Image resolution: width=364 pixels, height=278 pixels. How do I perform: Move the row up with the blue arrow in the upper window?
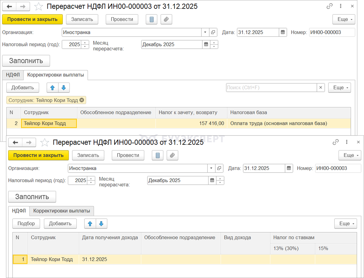tap(52, 87)
